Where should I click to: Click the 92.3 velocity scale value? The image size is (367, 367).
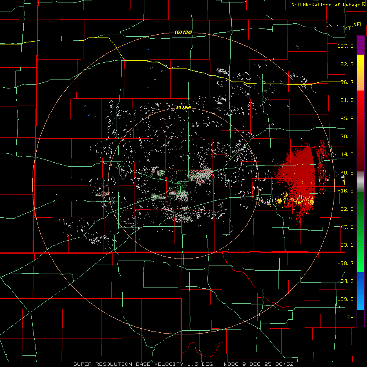tap(347, 64)
